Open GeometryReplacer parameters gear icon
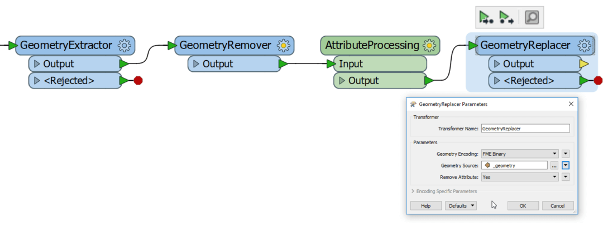603x226 pixels. coord(585,46)
